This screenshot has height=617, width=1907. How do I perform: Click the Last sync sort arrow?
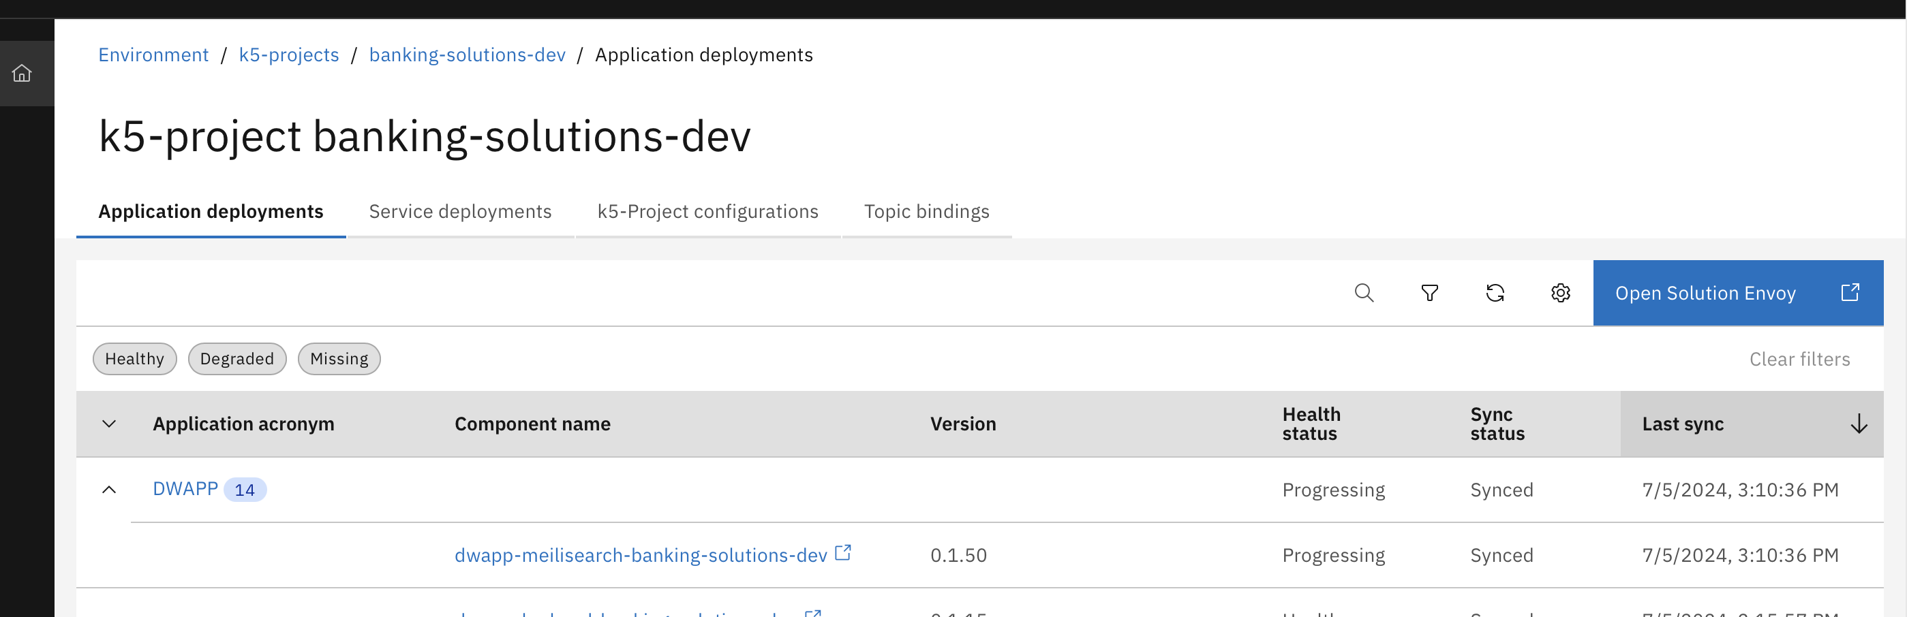tap(1858, 424)
